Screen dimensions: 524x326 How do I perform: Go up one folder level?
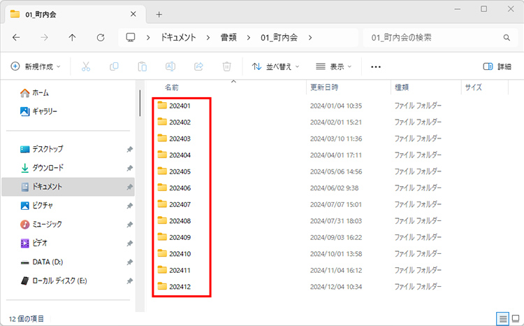click(72, 38)
